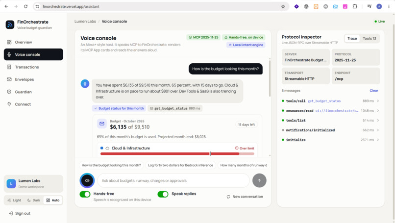Open the browser Extensions puzzle icon
395x223 pixels.
click(x=355, y=6)
